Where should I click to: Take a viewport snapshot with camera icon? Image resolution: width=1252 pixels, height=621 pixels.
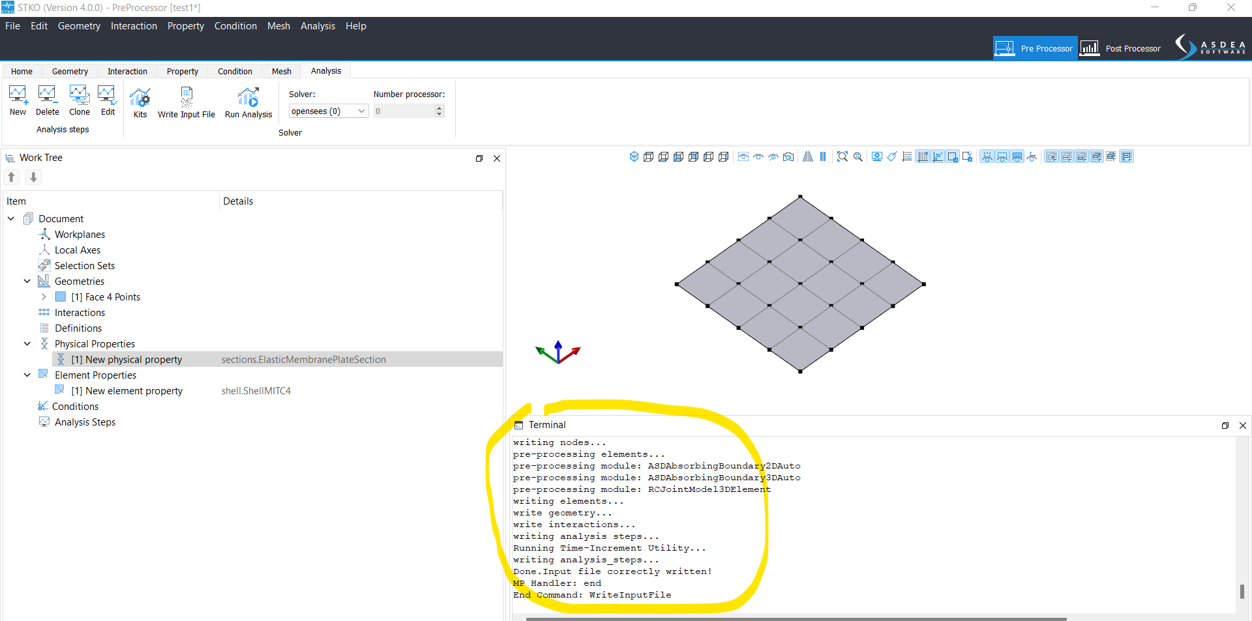pyautogui.click(x=788, y=156)
